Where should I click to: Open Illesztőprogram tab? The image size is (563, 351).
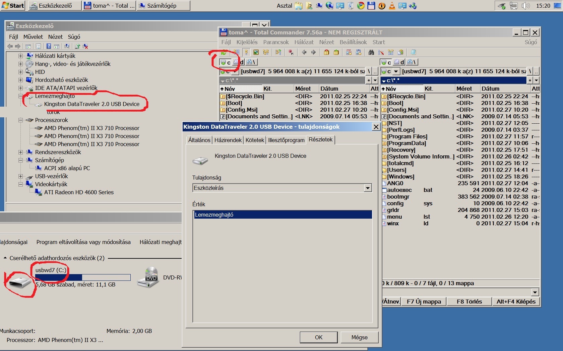(x=286, y=140)
